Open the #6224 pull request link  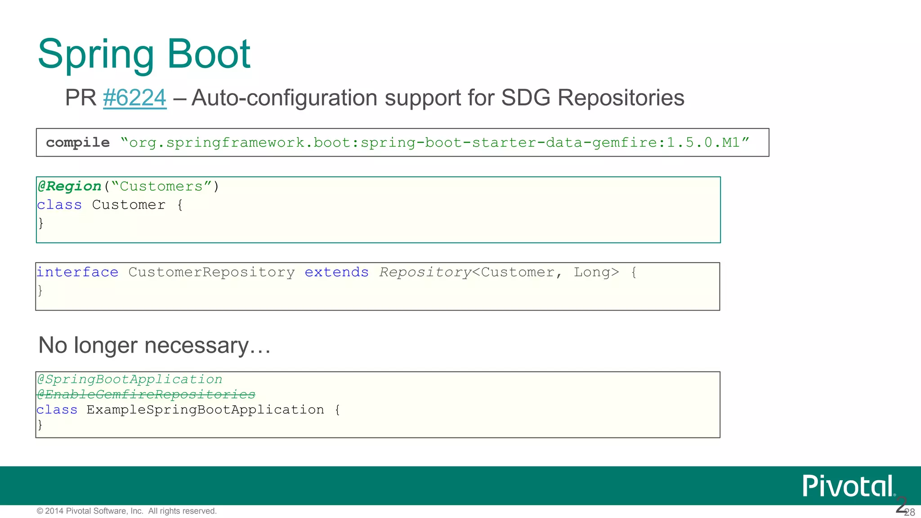[134, 98]
